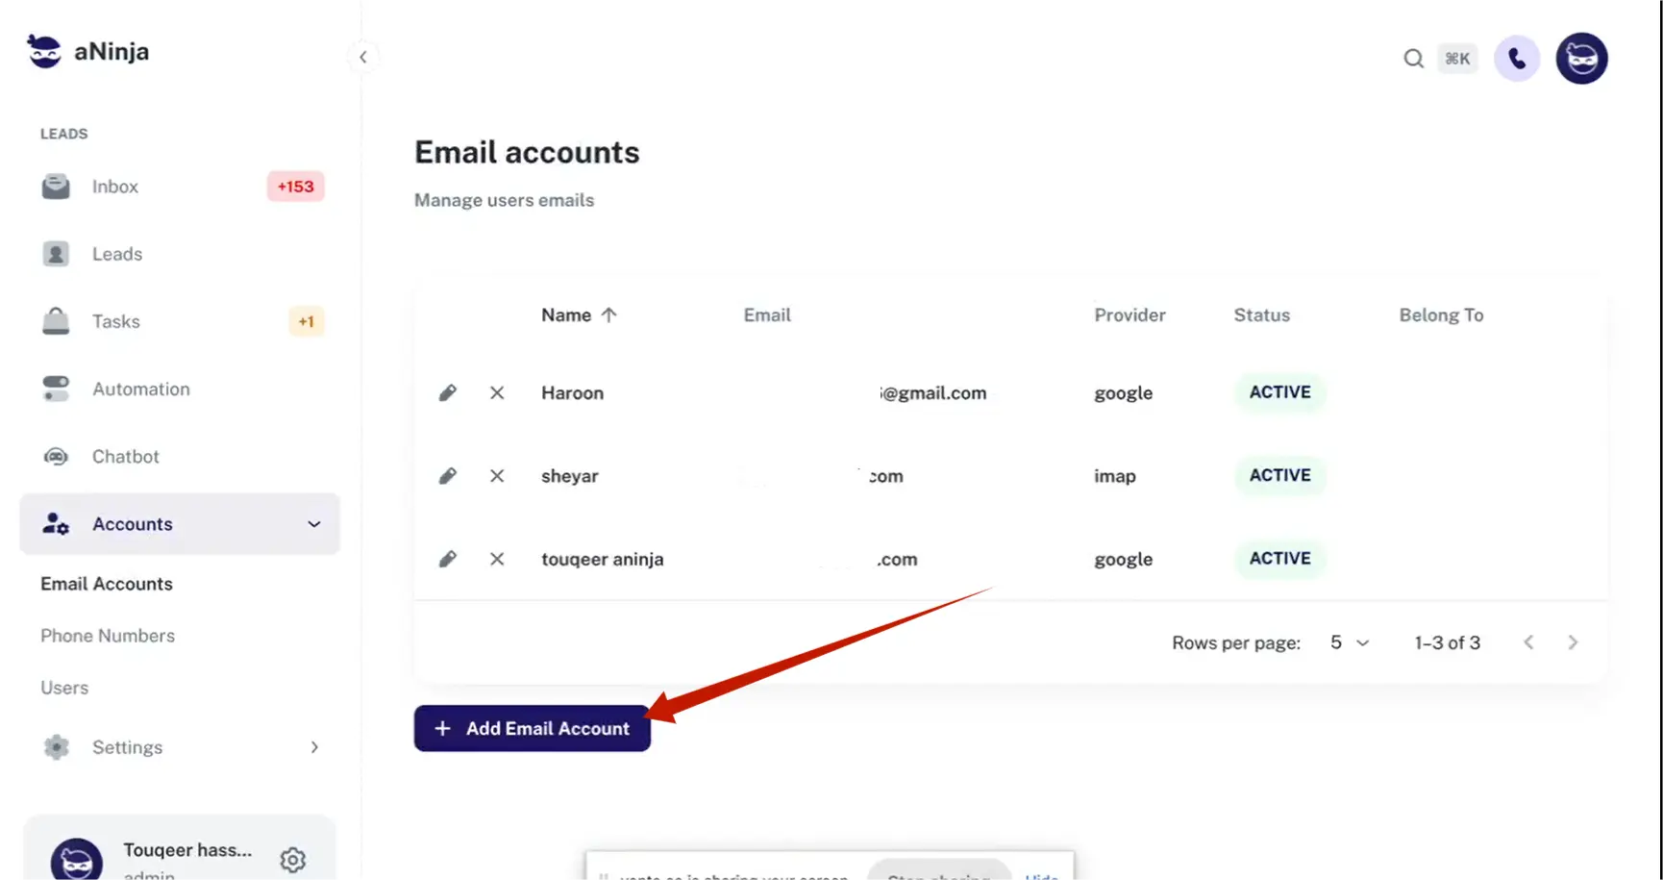Edit the touqeer aninja account
The image size is (1663, 880).
(x=448, y=559)
